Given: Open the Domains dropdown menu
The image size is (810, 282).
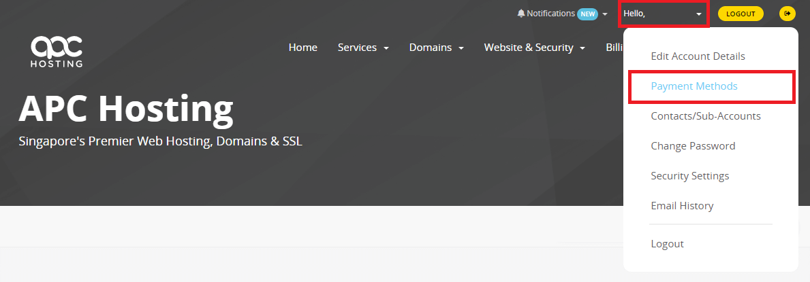Looking at the screenshot, I should point(437,48).
